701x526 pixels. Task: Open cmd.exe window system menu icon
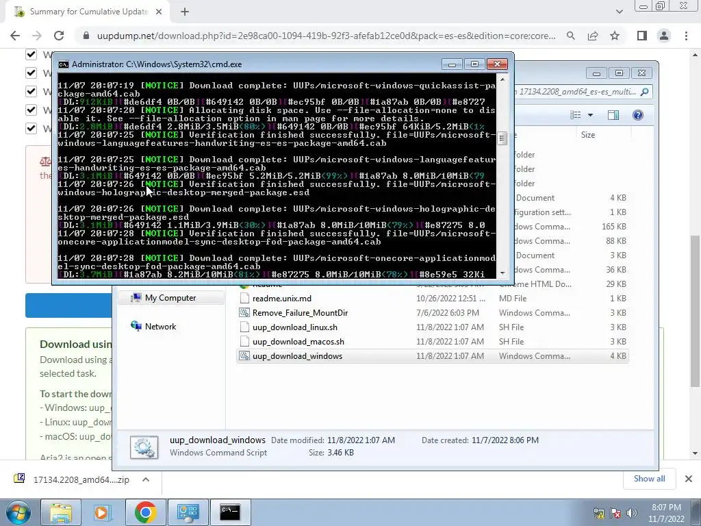[x=64, y=64]
